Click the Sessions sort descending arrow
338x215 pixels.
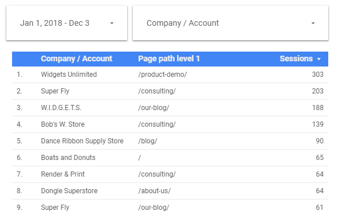click(x=319, y=59)
